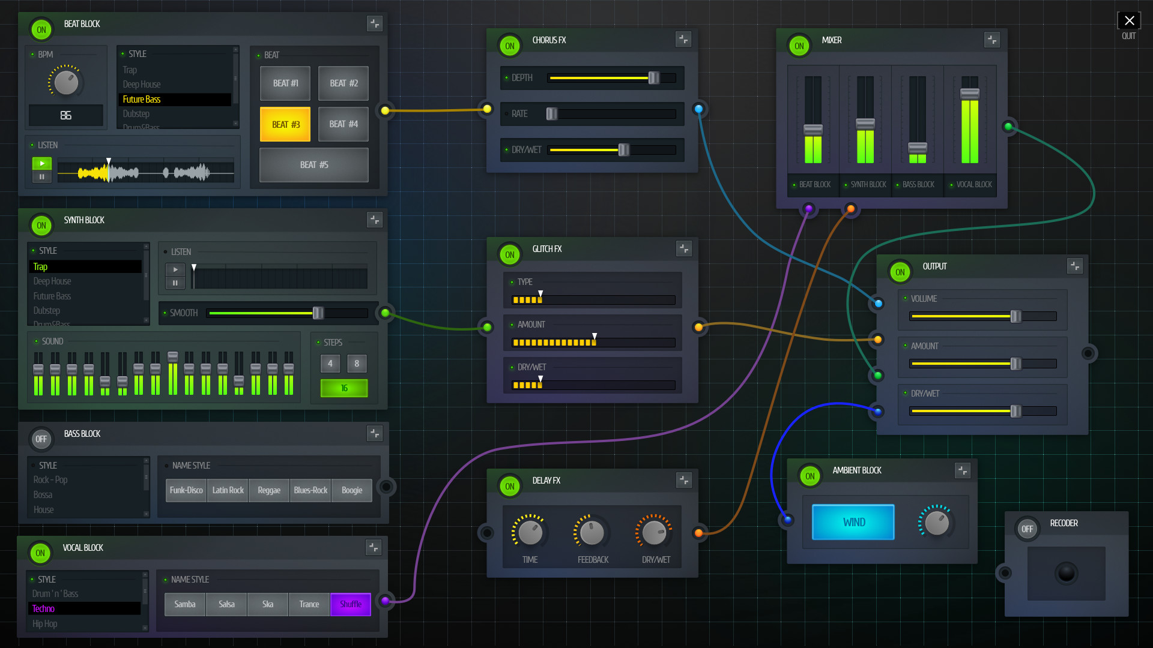
Task: Click the Glitch FX expand icon
Action: (683, 248)
